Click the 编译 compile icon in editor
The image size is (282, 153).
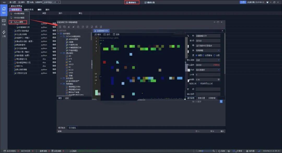[96, 35]
